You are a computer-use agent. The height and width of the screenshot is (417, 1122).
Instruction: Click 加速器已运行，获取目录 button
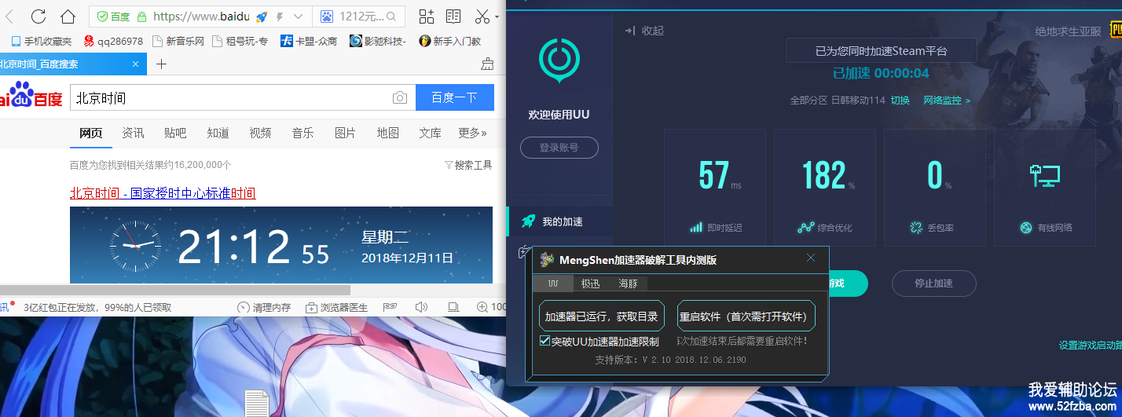(x=602, y=316)
